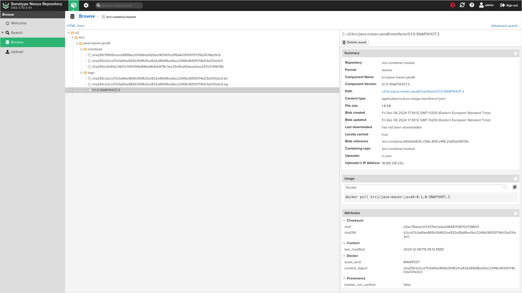Image resolution: width=522 pixels, height=293 pixels.
Task: Click the Delete asset button
Action: coord(354,42)
